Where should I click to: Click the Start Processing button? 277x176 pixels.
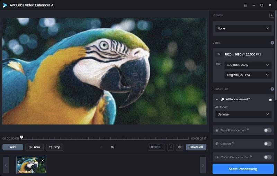pos(243,169)
